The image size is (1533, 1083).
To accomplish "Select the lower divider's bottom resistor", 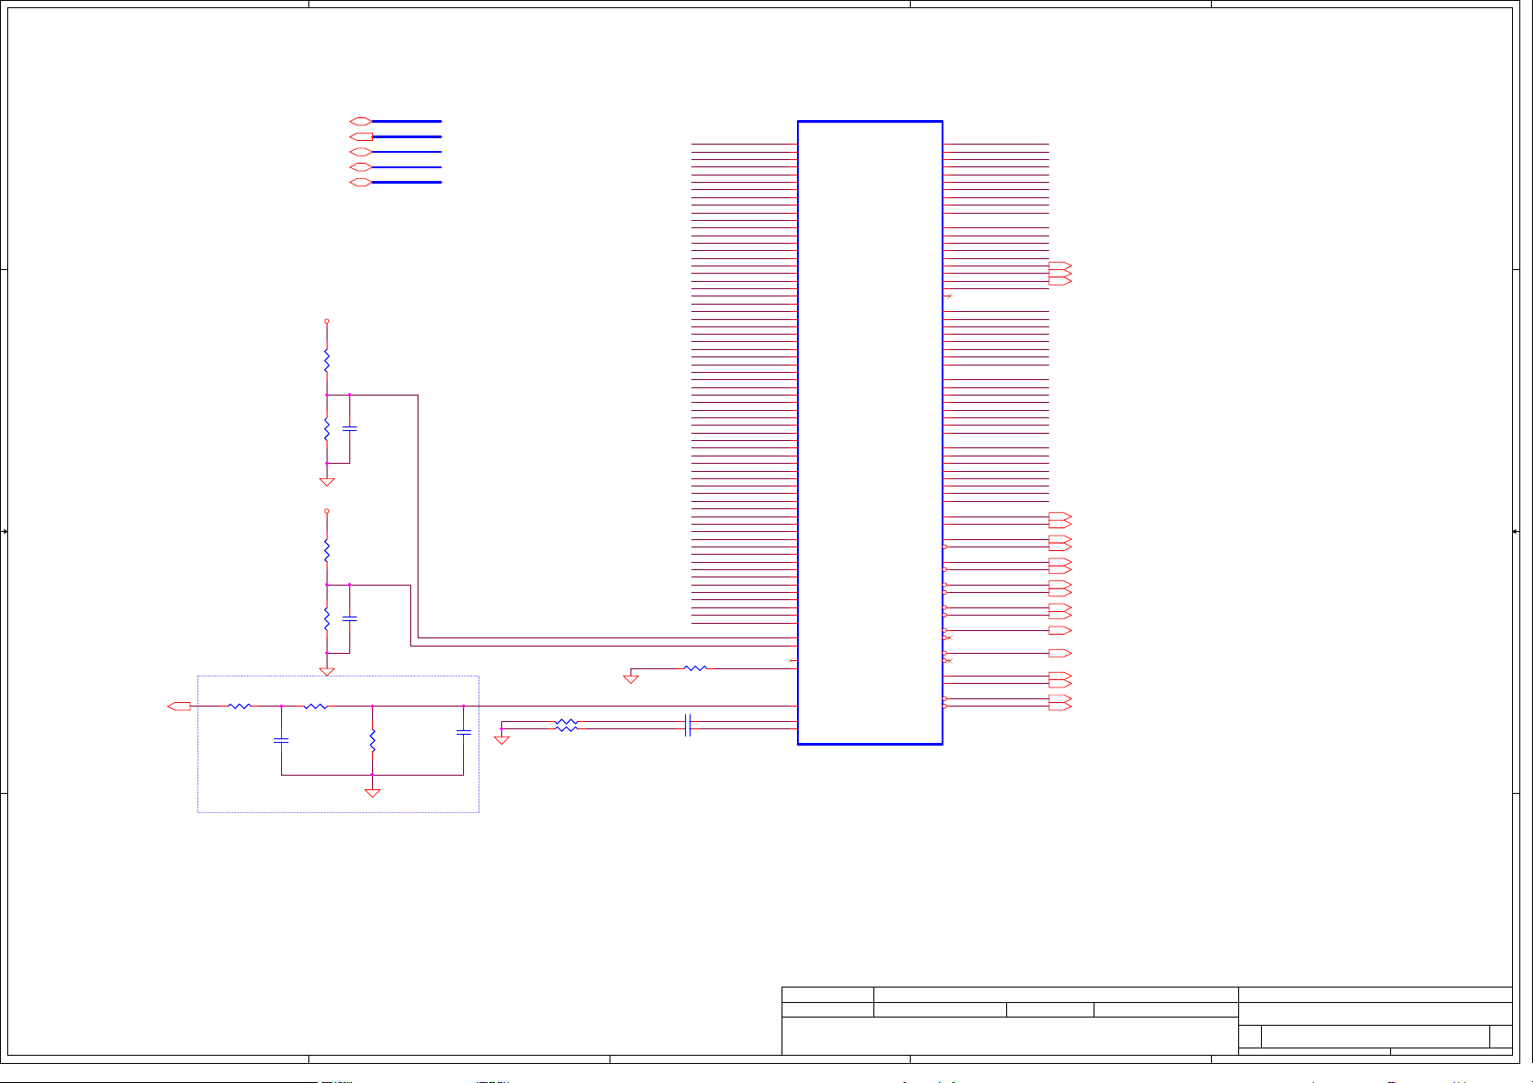I will click(x=327, y=619).
